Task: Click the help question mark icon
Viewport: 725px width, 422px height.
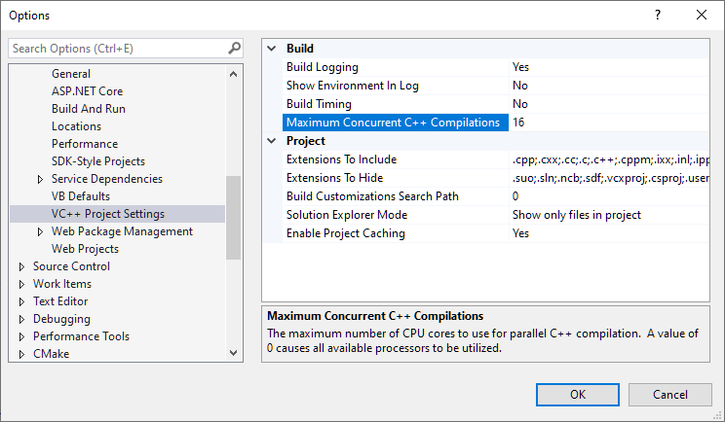Action: [658, 15]
